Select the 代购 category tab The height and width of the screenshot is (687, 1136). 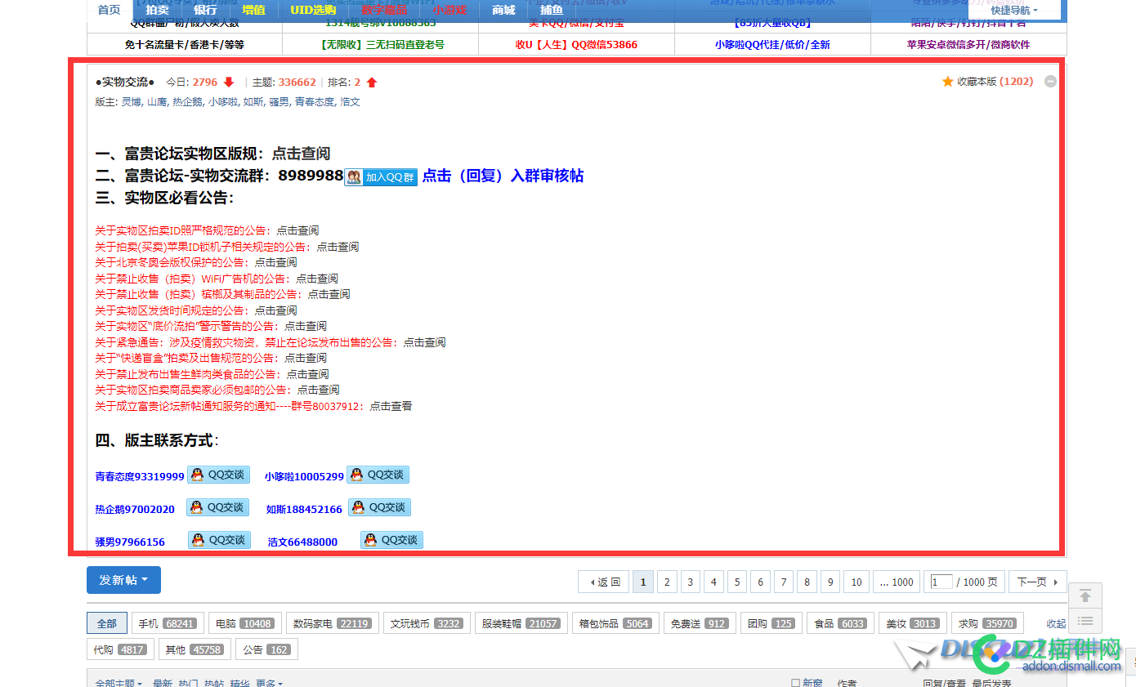click(120, 649)
